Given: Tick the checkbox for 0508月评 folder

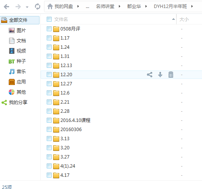Looking at the screenshot, I should pos(49,29).
